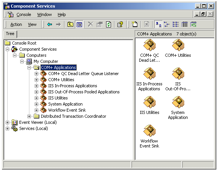The width and height of the screenshot is (219, 173).
Task: Select IIS Utilities label in tree
Action: coord(58,98)
